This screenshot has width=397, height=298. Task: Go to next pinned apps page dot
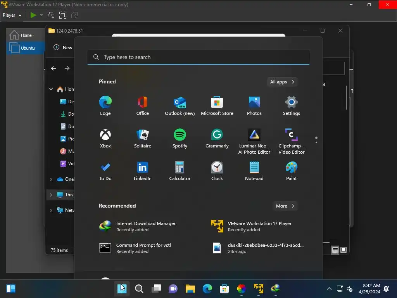316,143
